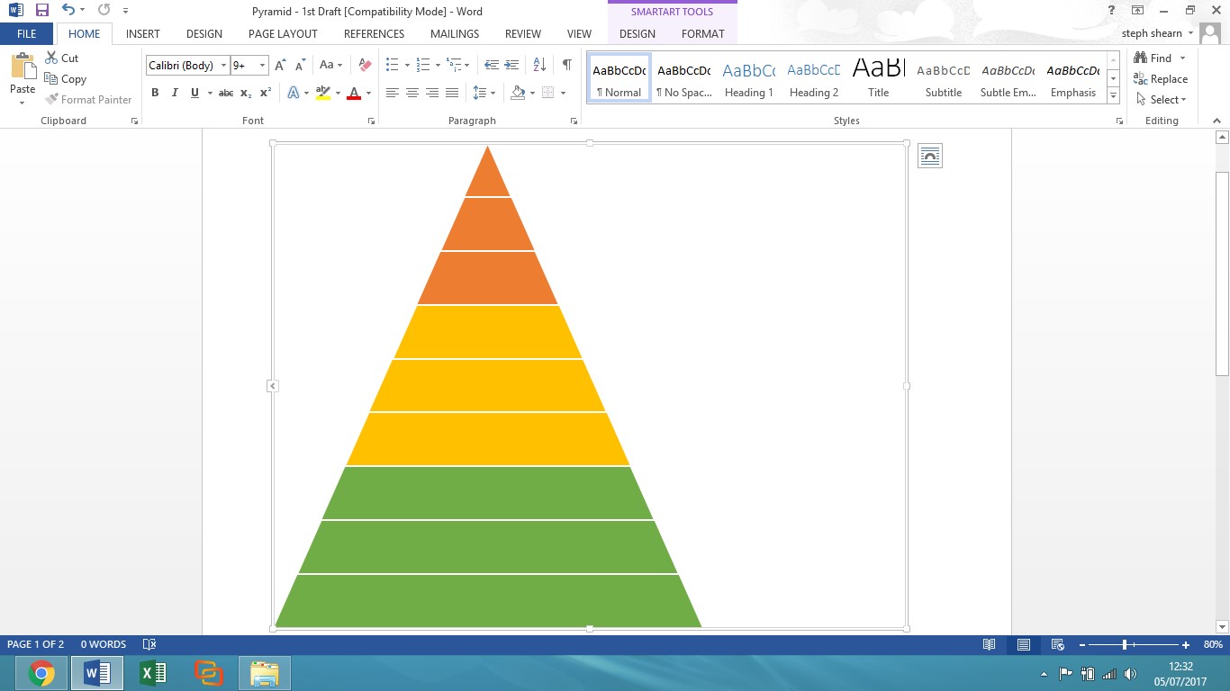Open the Bullets list dropdown arrow
Image resolution: width=1230 pixels, height=691 pixels.
pyautogui.click(x=407, y=66)
